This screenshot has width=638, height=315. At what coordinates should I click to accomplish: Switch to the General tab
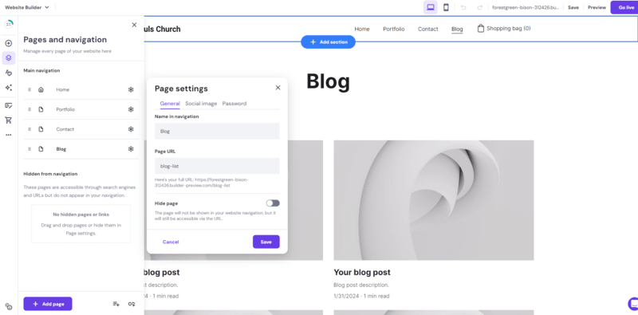(170, 104)
